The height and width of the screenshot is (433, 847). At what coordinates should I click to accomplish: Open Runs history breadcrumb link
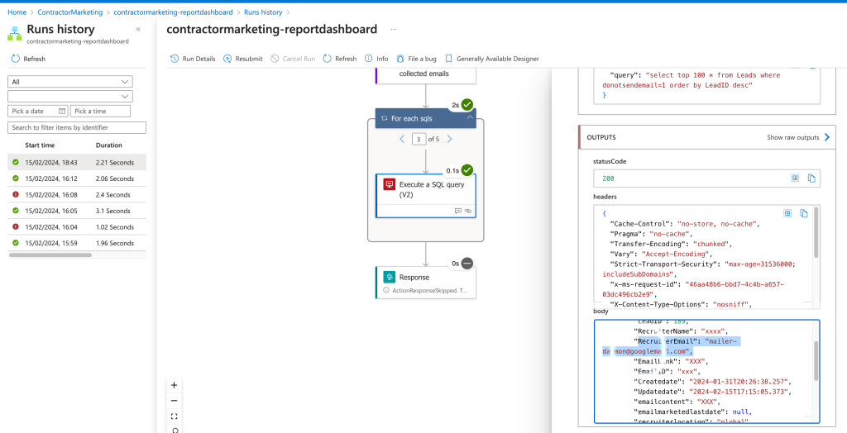[x=263, y=12]
